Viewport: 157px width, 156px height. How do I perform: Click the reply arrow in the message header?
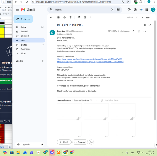[x=144, y=31]
